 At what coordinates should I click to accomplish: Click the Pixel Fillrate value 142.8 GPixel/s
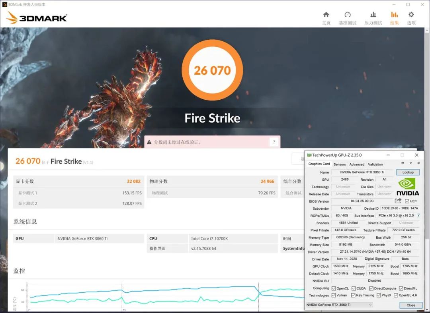[345, 230]
